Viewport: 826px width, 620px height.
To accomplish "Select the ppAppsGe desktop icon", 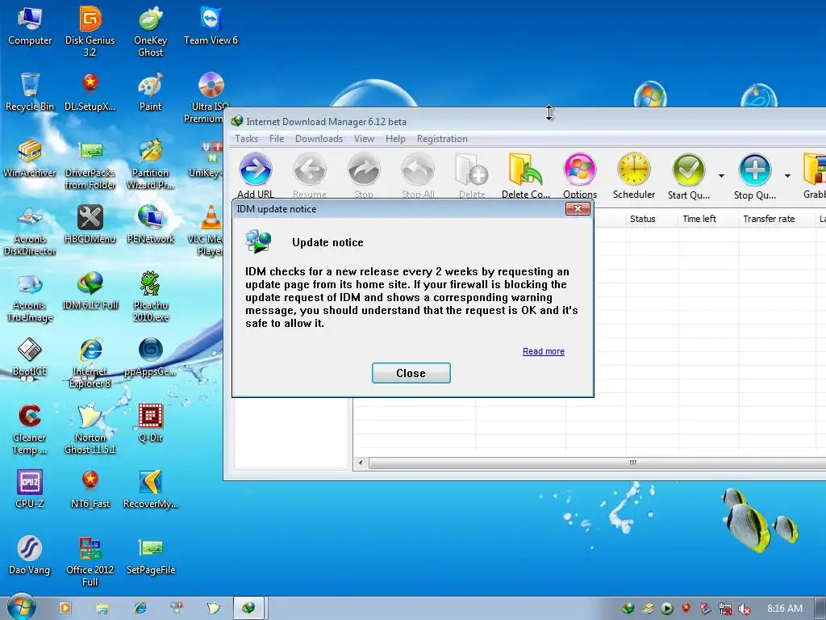I will [x=151, y=356].
